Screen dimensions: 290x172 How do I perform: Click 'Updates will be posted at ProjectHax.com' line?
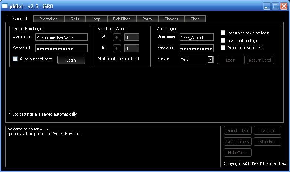tap(43, 134)
